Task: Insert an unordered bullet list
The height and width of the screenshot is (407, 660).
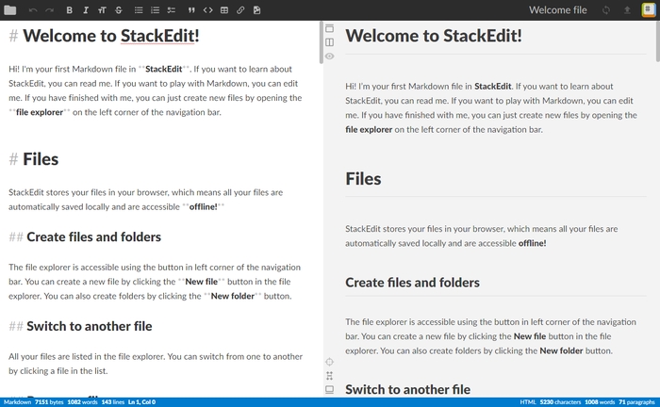Action: coord(139,10)
